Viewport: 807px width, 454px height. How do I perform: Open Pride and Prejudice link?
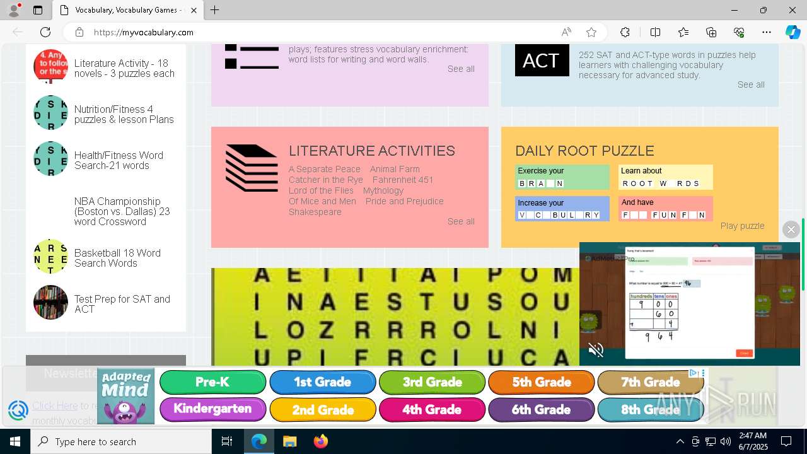(405, 201)
